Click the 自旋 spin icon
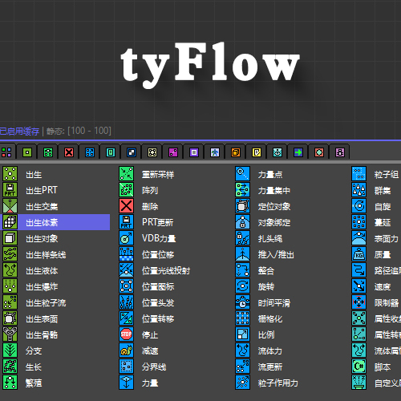This screenshot has height=401, width=401. (358, 205)
